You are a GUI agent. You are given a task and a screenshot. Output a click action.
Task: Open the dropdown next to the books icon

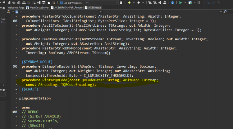pyautogui.click(x=13, y=12)
